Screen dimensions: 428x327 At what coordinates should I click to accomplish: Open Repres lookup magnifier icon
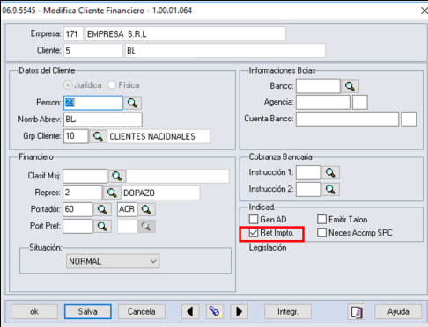click(112, 193)
